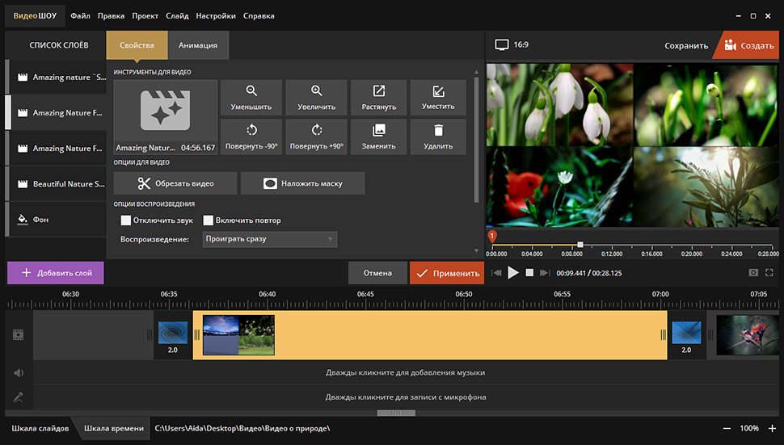Click properties panel scroll-up arrow

(x=476, y=73)
